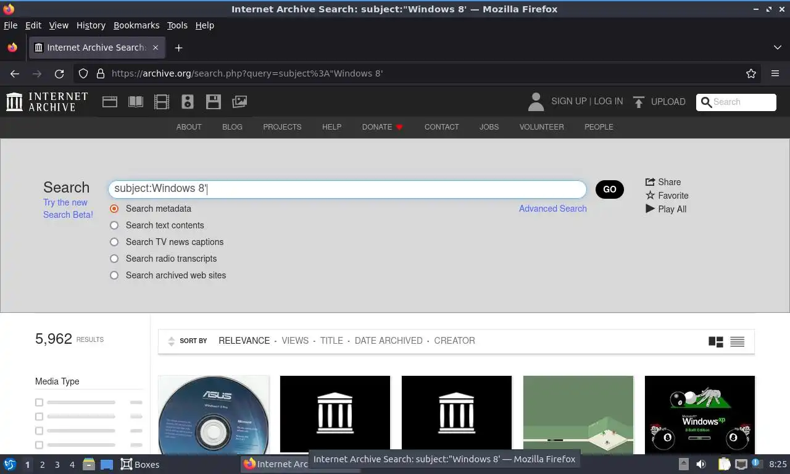Sort results by CREATOR

[x=454, y=341]
